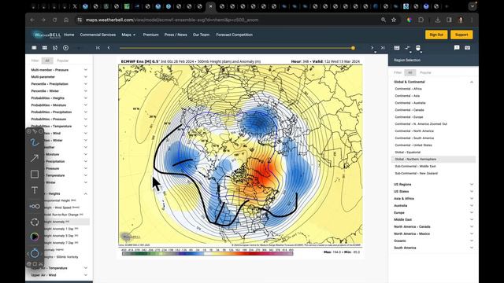
Task: Expand Probabilities - Heights group
Action: click(x=59, y=97)
